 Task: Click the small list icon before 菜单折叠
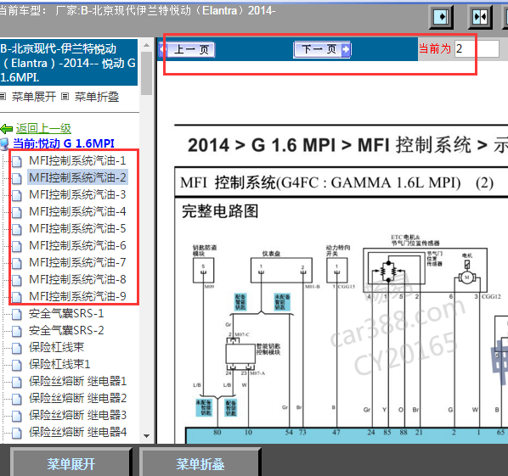[65, 97]
